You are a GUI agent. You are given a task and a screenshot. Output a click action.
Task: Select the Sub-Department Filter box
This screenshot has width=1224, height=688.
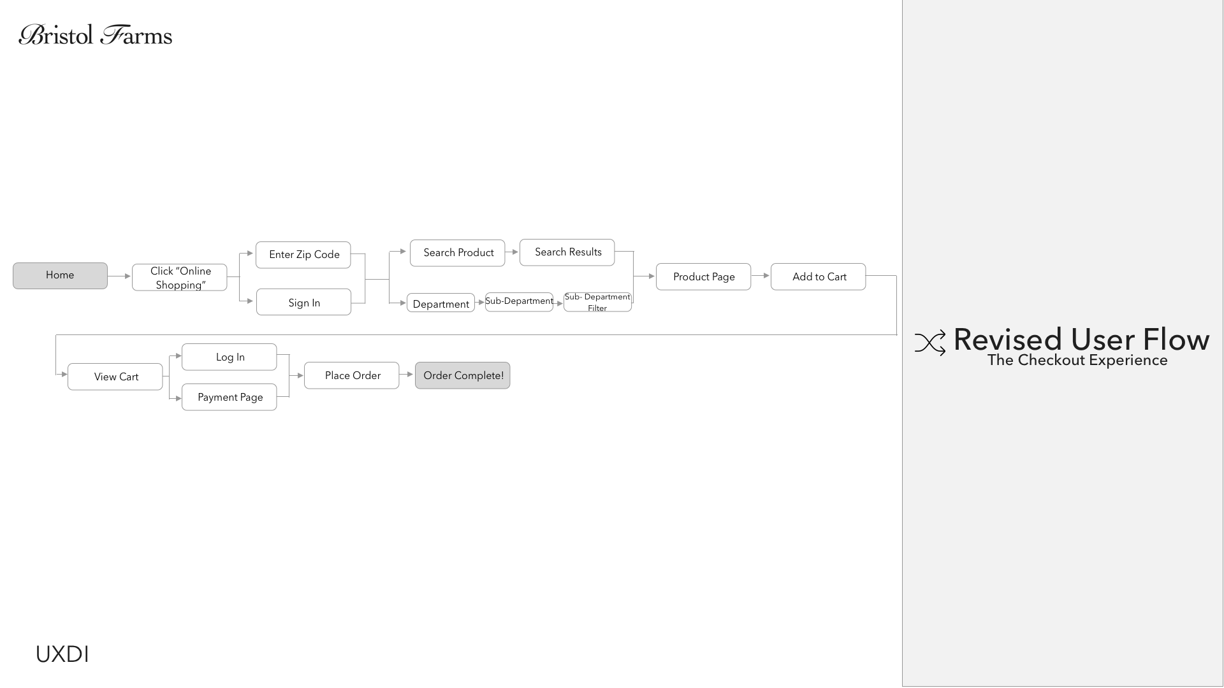click(597, 302)
